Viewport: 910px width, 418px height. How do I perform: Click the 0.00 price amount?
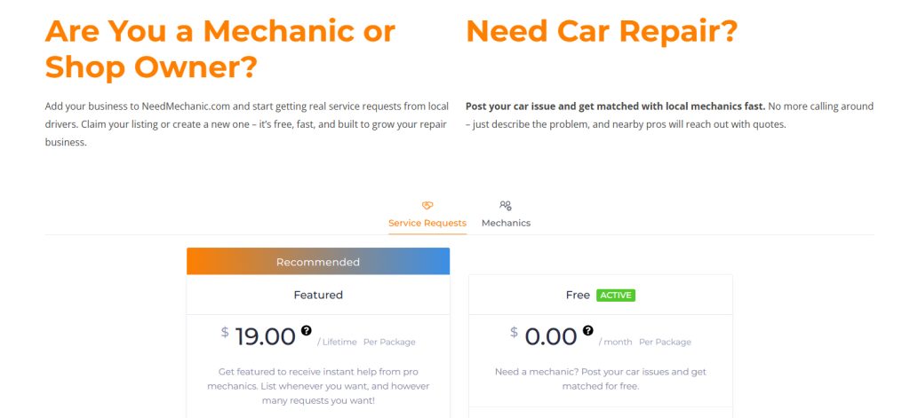tap(551, 336)
